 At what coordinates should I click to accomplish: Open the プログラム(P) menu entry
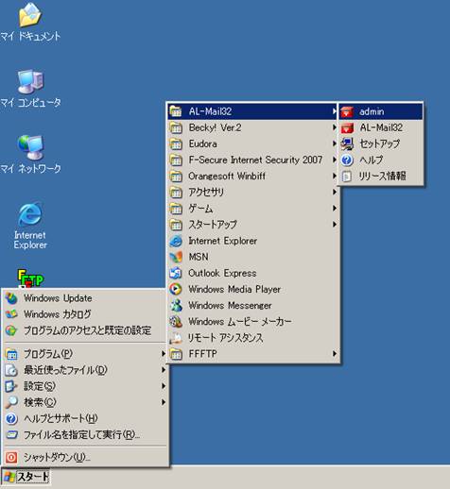[85, 354]
